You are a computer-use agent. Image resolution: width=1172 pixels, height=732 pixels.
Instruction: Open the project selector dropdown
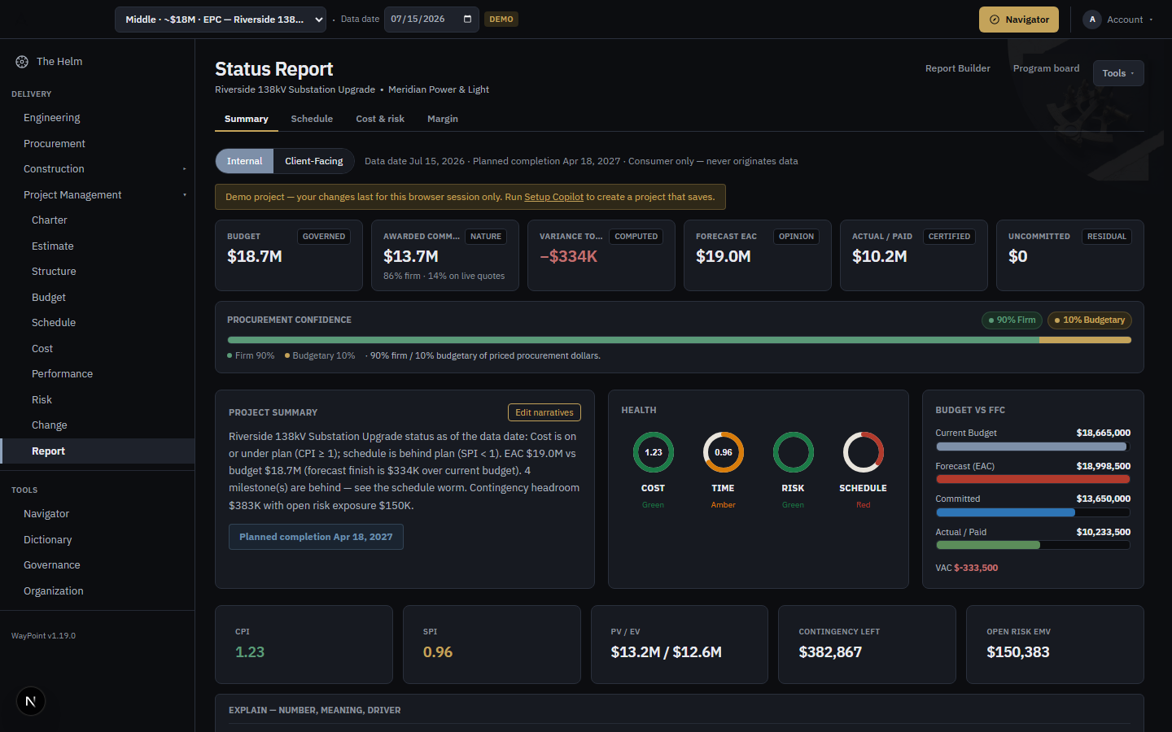[x=221, y=20]
